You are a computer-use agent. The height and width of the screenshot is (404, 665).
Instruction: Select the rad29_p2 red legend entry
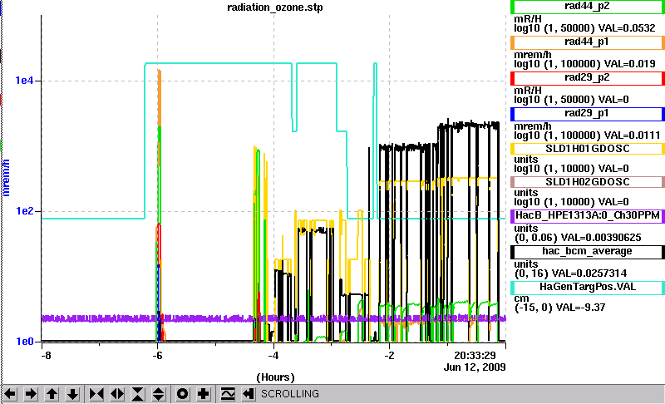[x=588, y=78]
